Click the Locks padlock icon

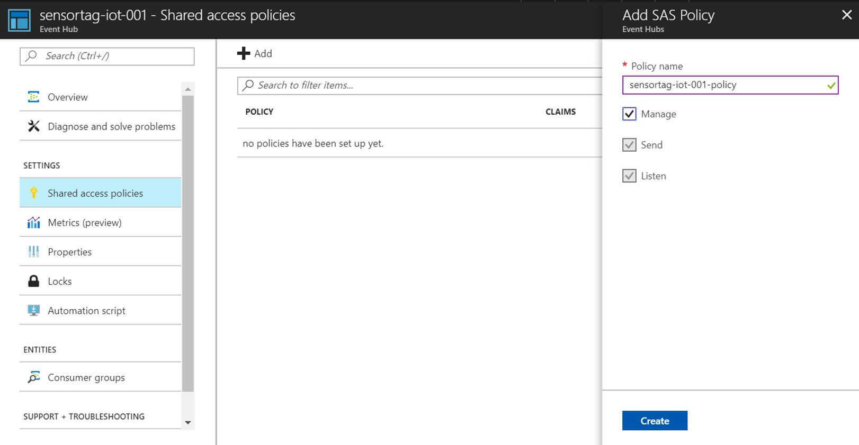[x=33, y=281]
